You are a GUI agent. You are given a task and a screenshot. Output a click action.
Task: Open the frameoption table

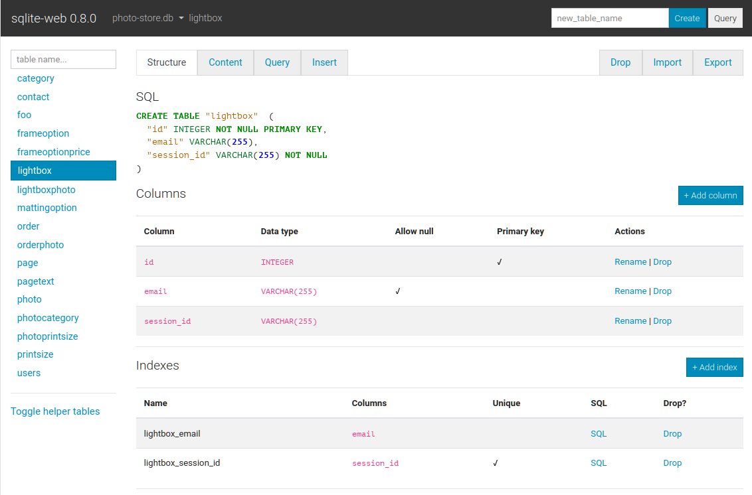[x=43, y=133]
